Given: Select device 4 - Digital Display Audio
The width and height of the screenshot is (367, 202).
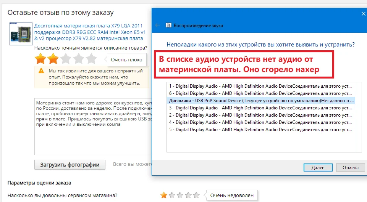Looking at the screenshot, I should click(x=261, y=122).
